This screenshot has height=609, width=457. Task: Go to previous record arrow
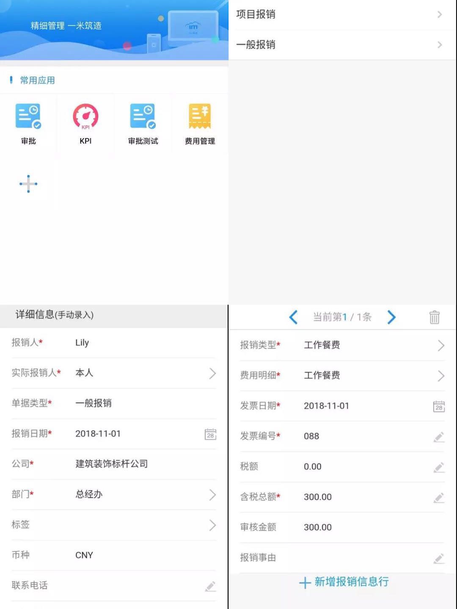point(293,317)
